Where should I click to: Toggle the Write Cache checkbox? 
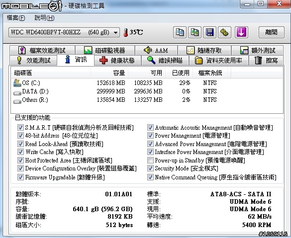pyautogui.click(x=20, y=152)
